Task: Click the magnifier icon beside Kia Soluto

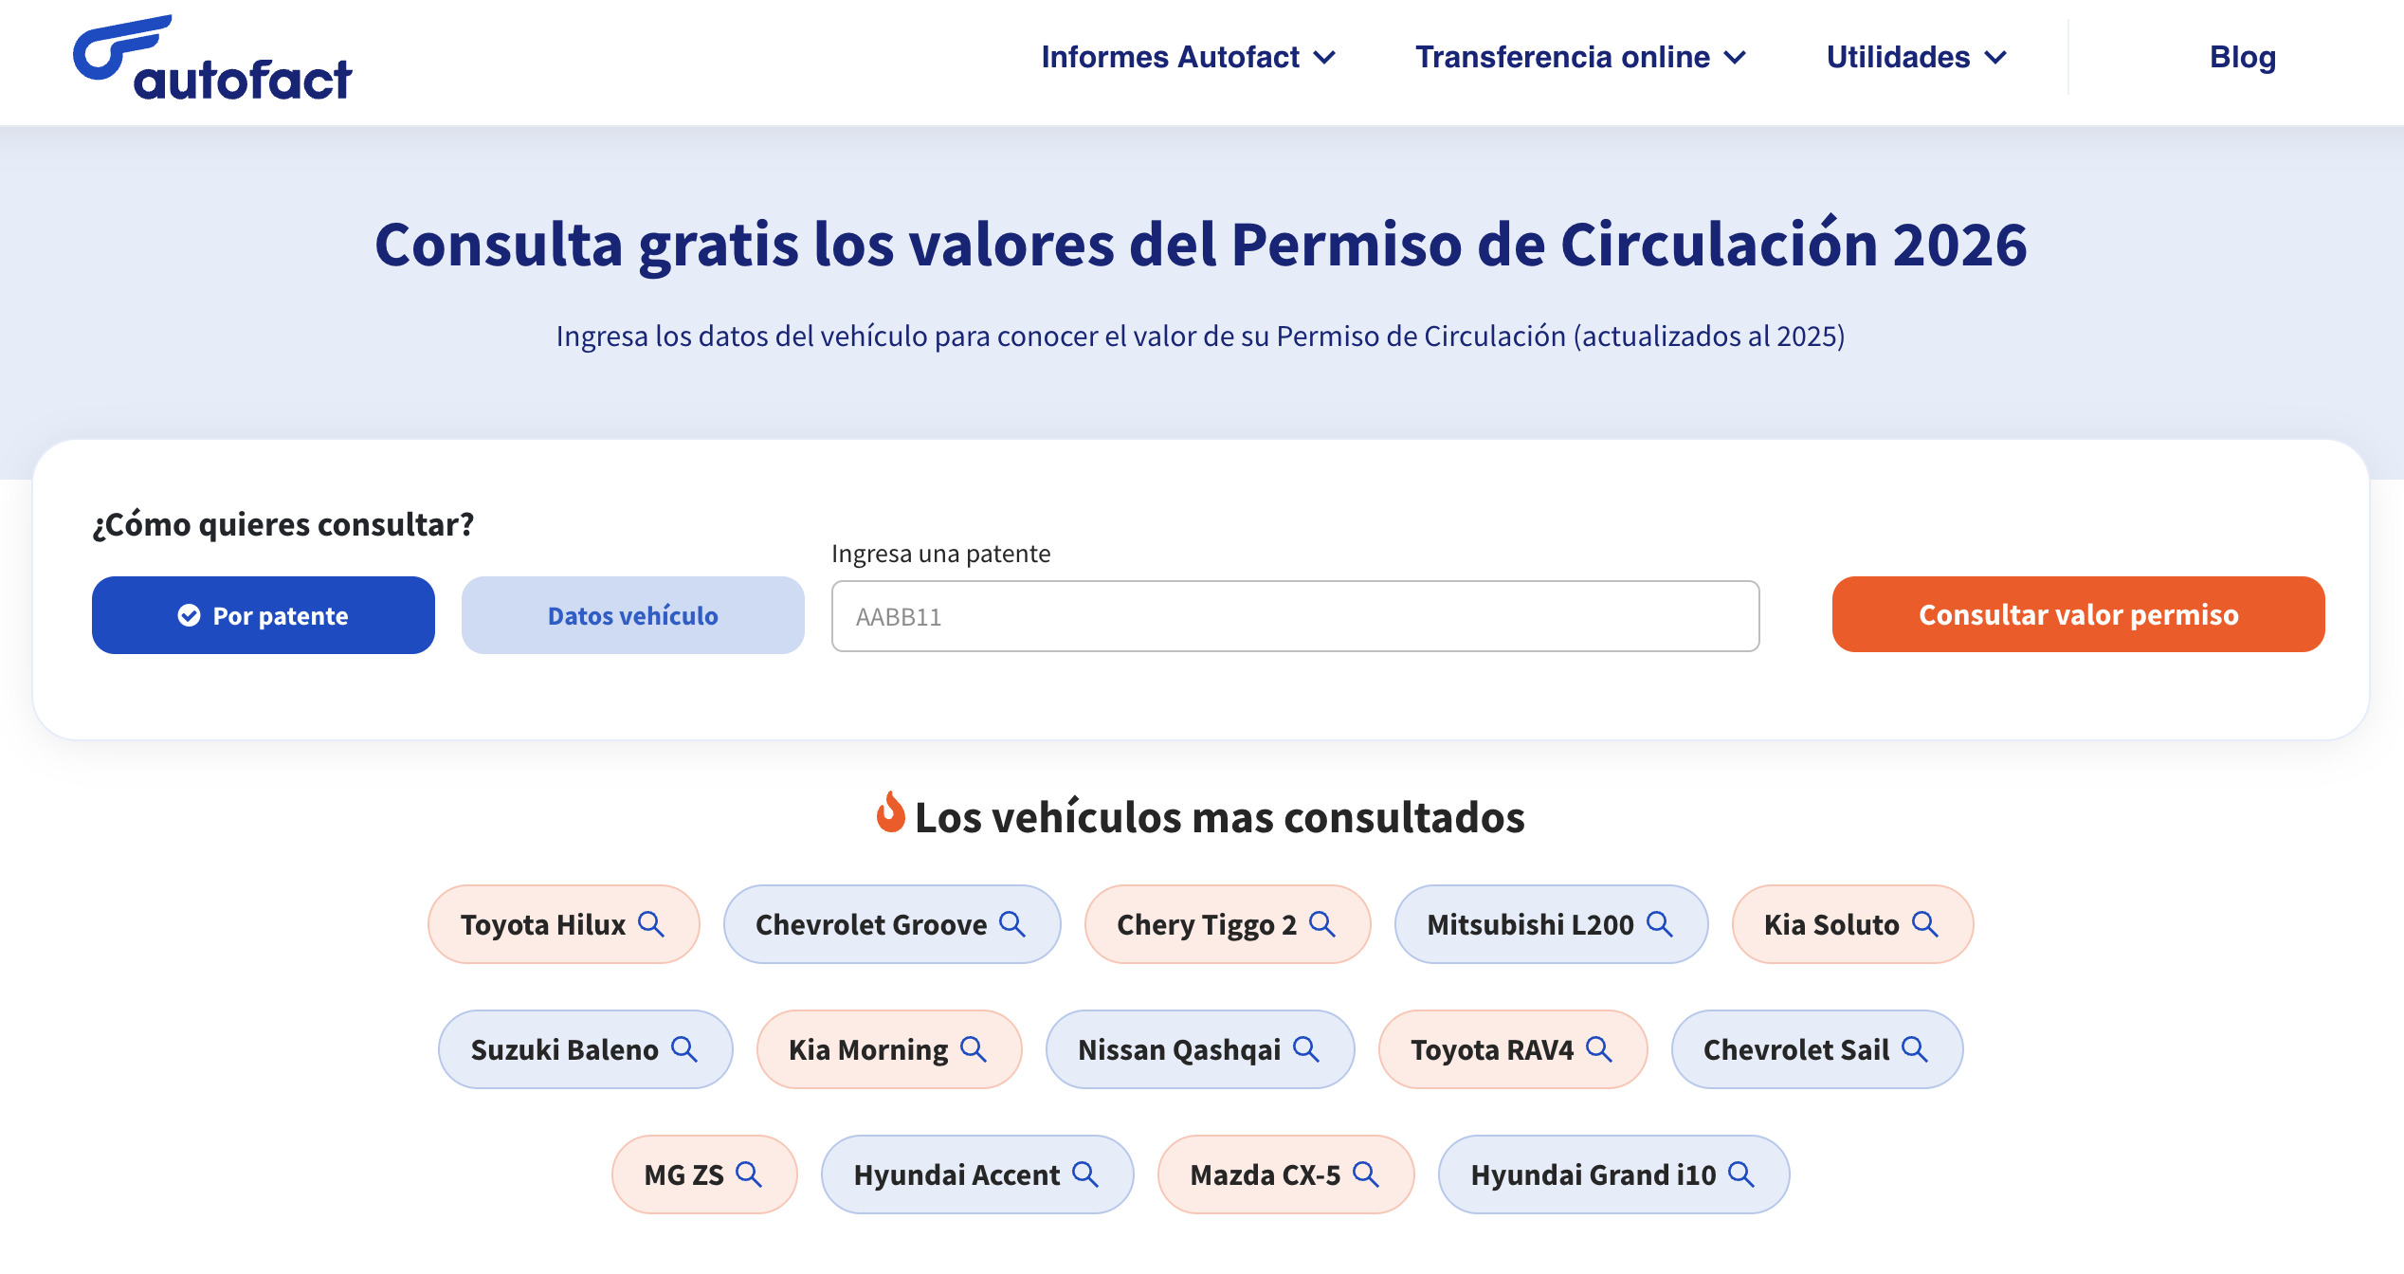Action: click(1929, 924)
